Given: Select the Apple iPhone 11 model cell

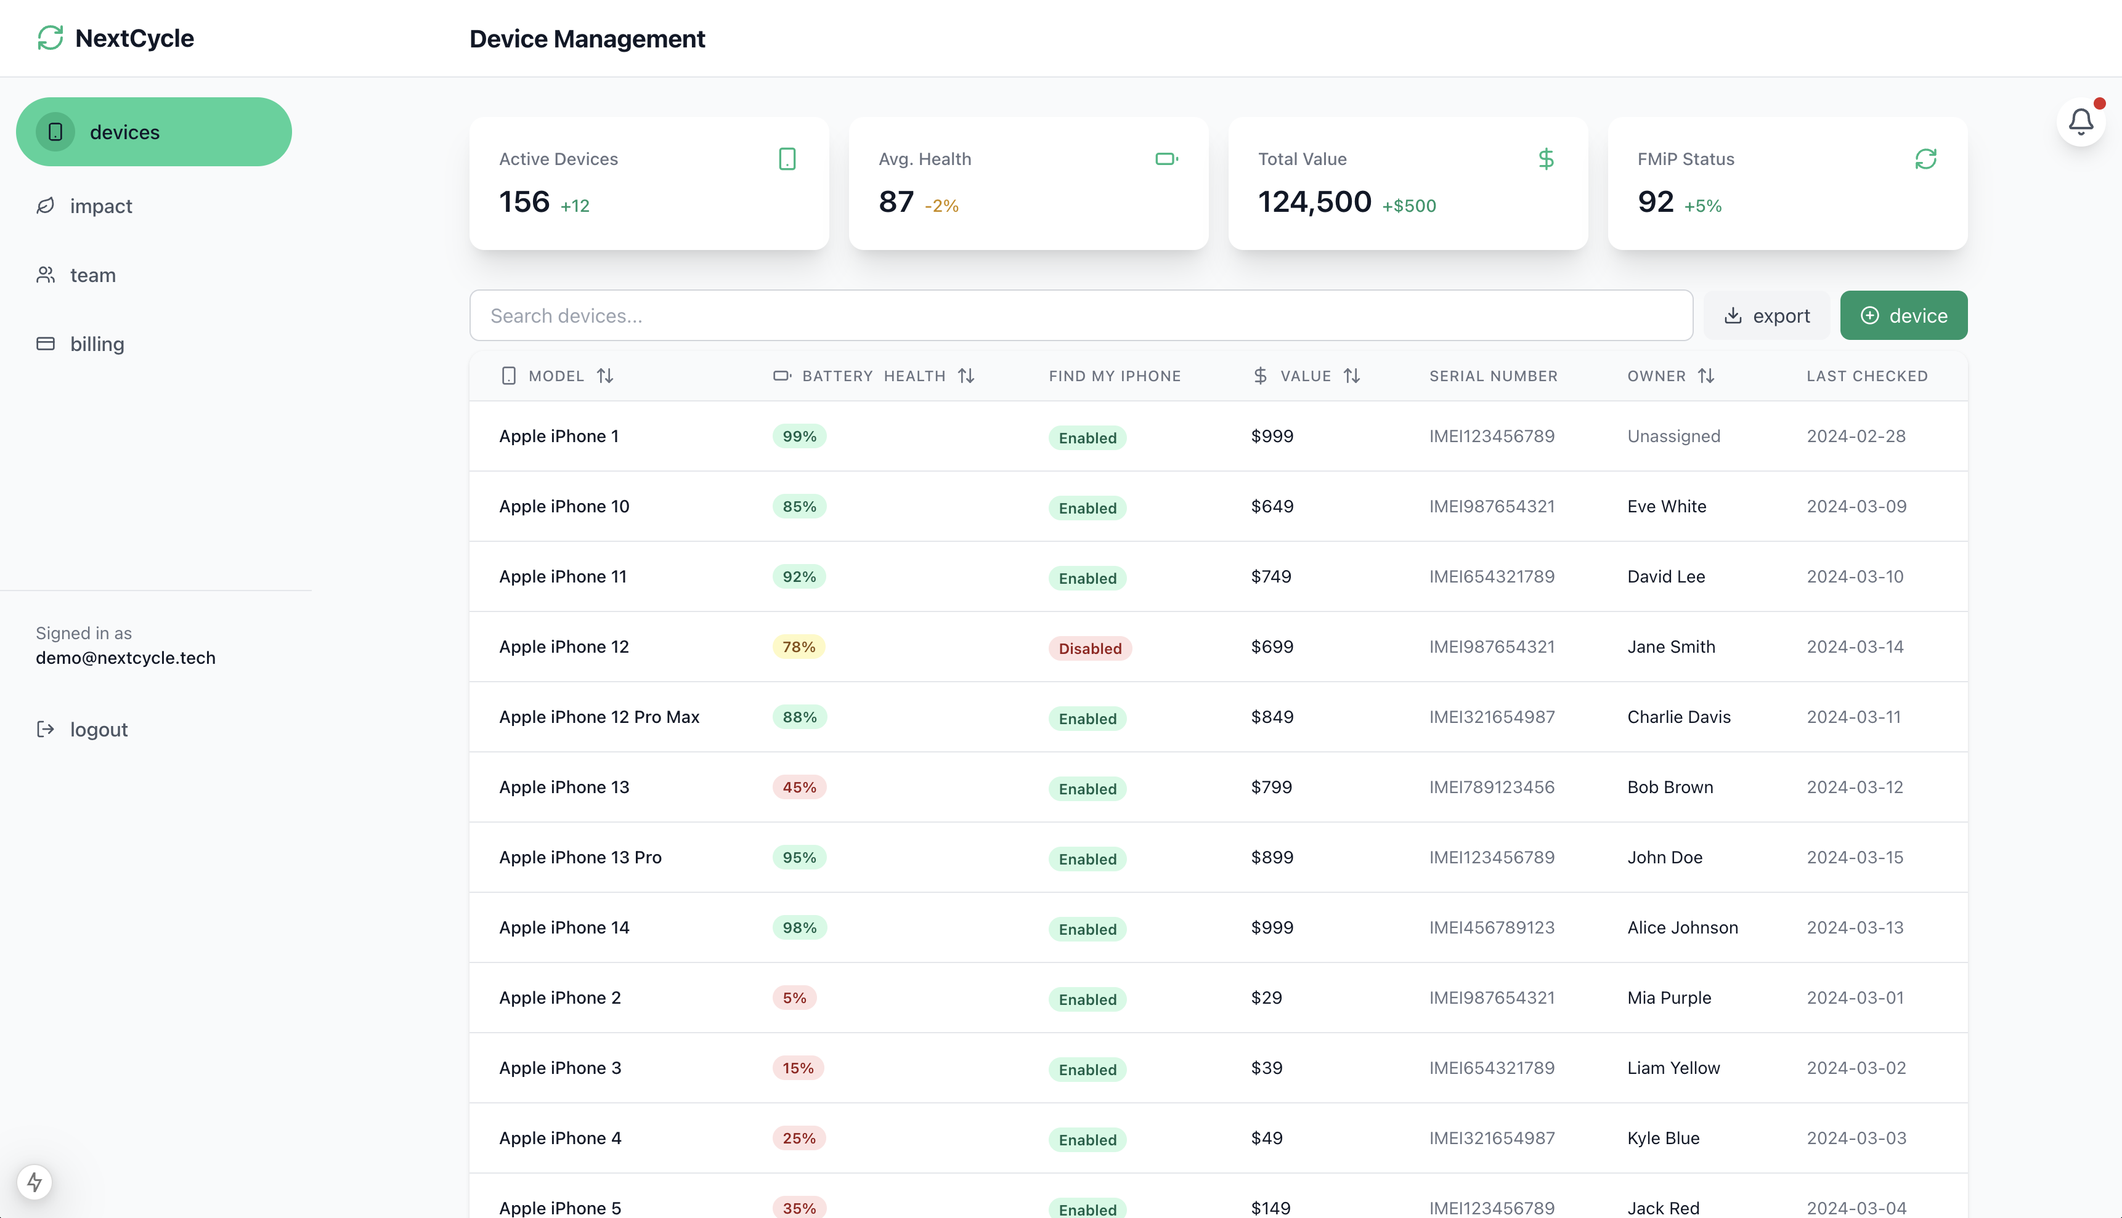Looking at the screenshot, I should point(563,576).
